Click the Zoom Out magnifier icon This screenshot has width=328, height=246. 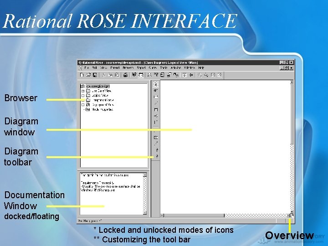point(206,75)
